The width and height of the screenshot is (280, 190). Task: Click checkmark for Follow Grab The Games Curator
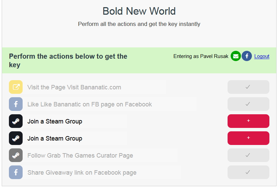point(248,155)
